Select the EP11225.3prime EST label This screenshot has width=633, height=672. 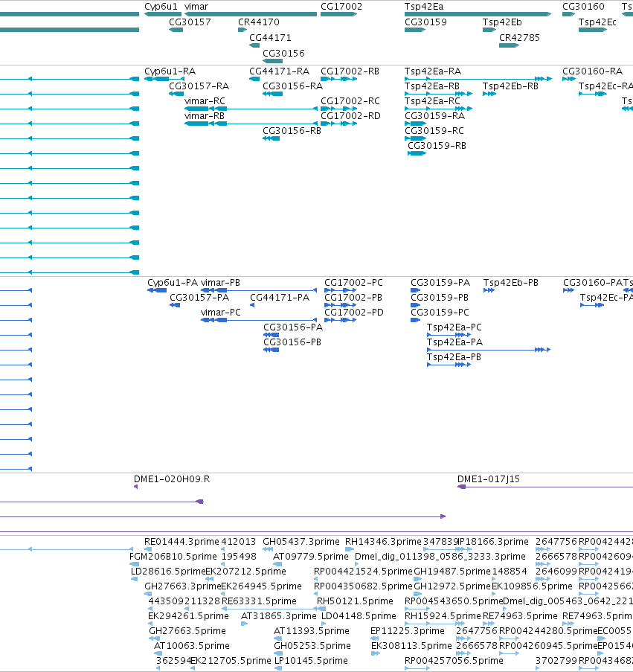(x=408, y=631)
